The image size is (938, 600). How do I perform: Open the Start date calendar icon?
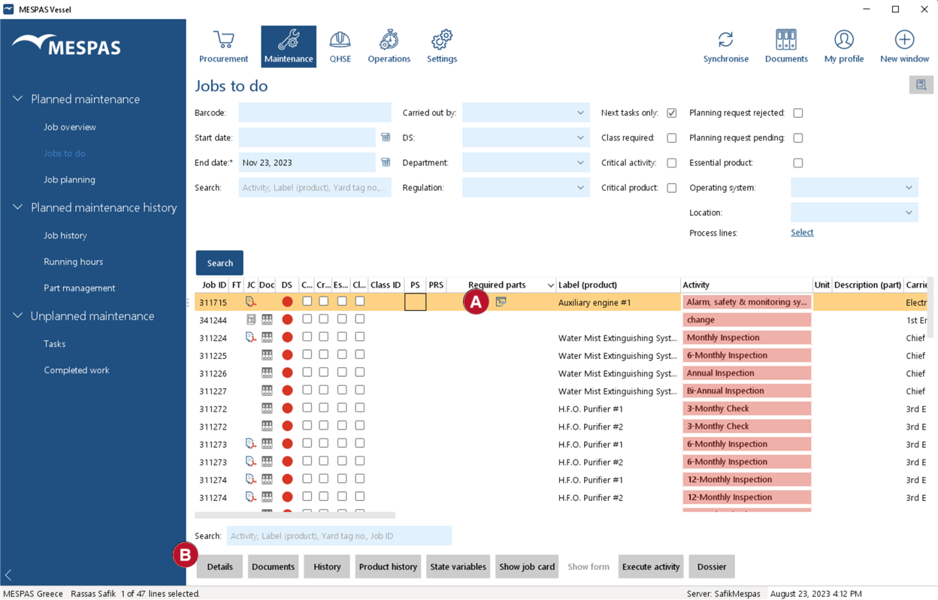point(386,137)
